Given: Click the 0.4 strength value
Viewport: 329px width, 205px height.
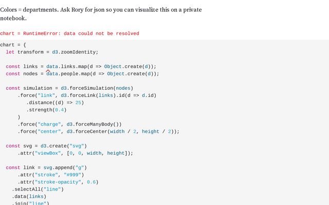Looking at the screenshot, I should pos(60,110).
